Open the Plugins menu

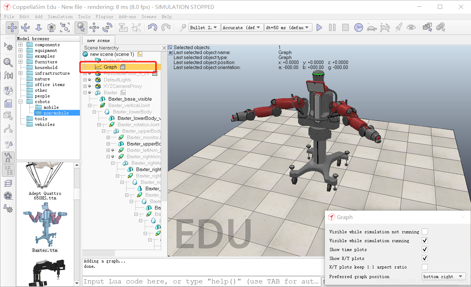[x=104, y=16]
